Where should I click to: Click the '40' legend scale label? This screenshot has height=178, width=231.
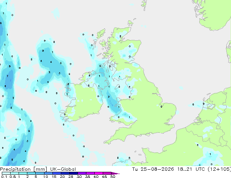point(96,177)
